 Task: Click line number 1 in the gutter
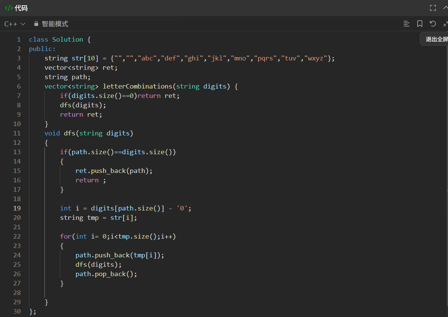coord(19,39)
